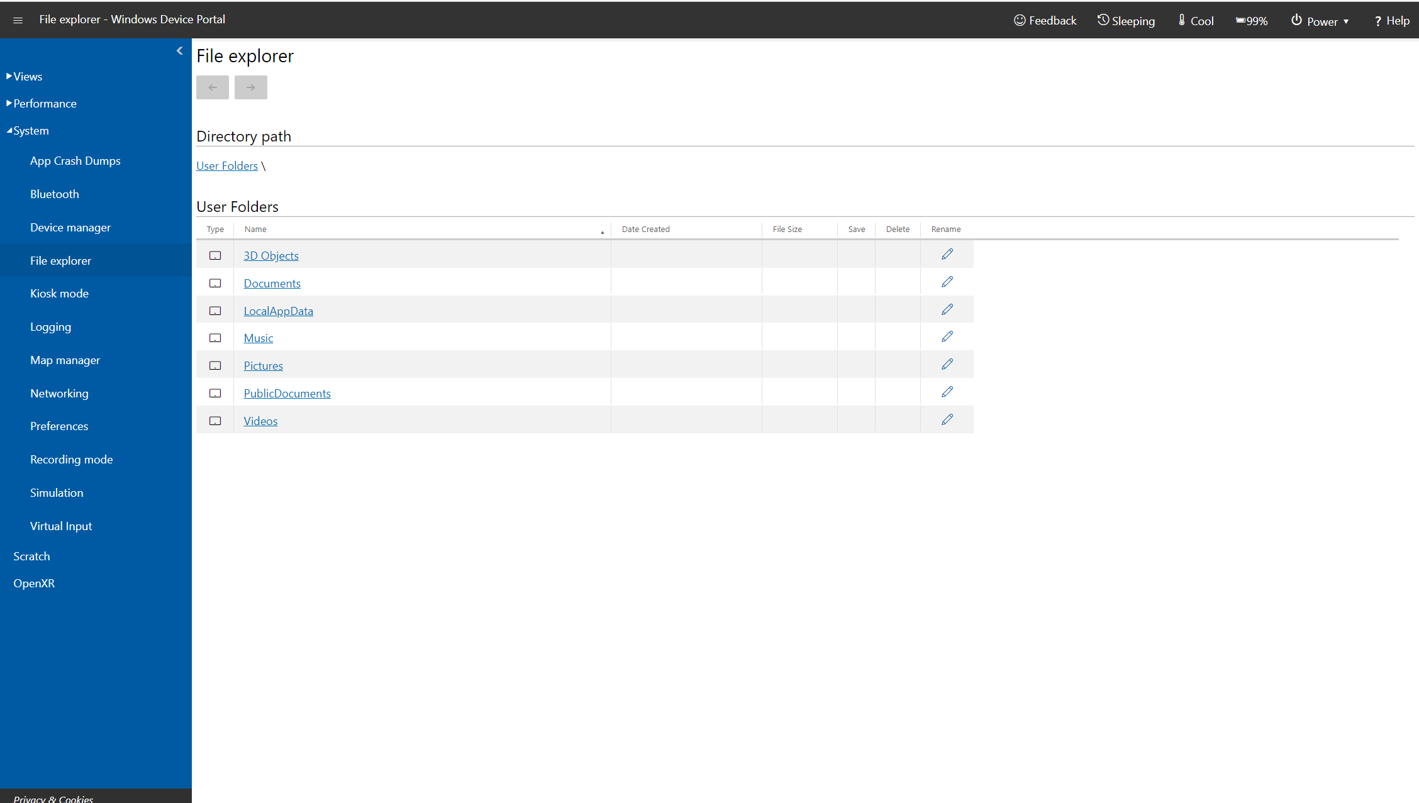The image size is (1419, 803).
Task: Click the rename icon for Videos folder
Action: (947, 419)
